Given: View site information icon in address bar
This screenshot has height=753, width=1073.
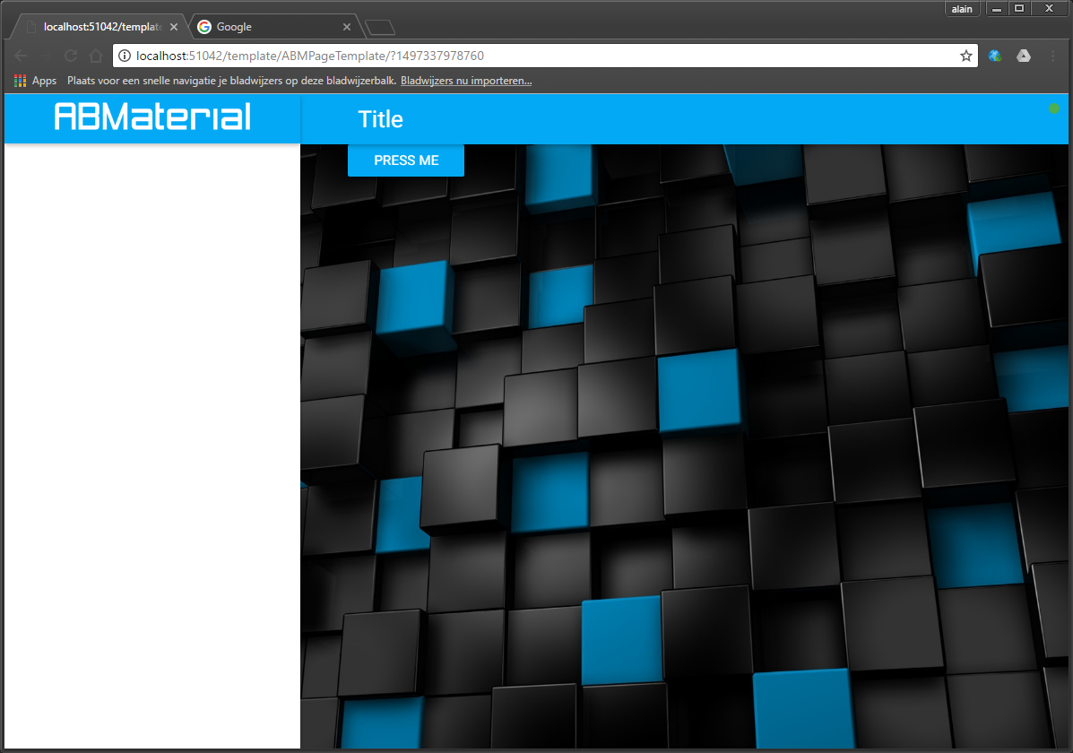Looking at the screenshot, I should click(125, 56).
